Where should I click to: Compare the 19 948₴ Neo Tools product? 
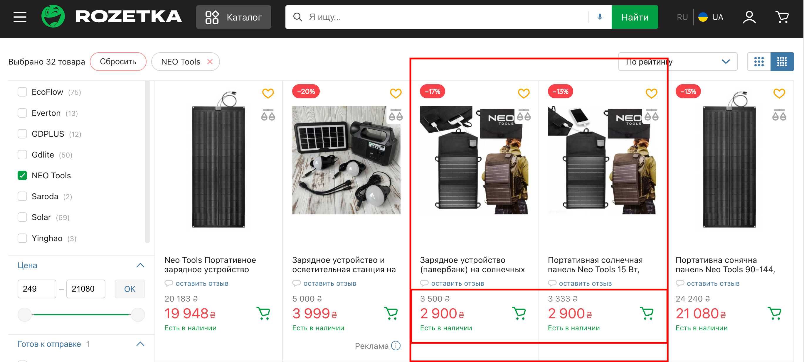coord(268,115)
